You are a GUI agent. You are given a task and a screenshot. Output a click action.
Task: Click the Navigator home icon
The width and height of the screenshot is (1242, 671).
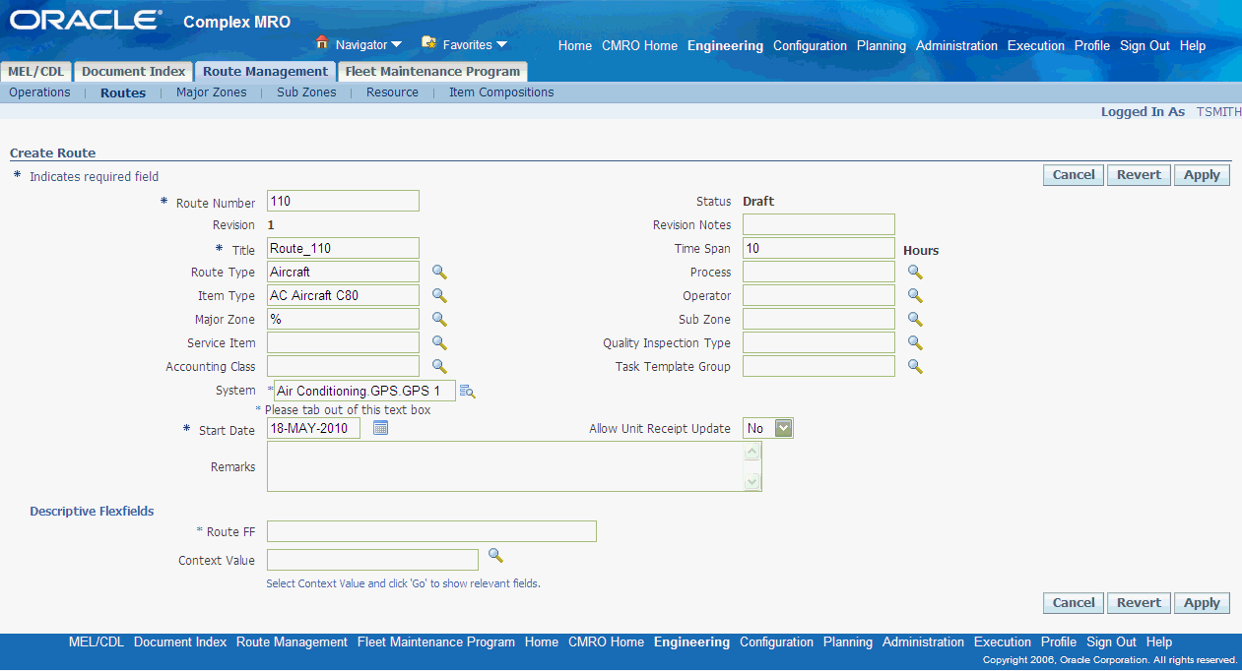tap(321, 43)
